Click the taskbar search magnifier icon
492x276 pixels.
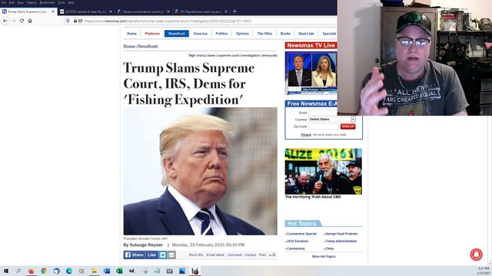18,271
